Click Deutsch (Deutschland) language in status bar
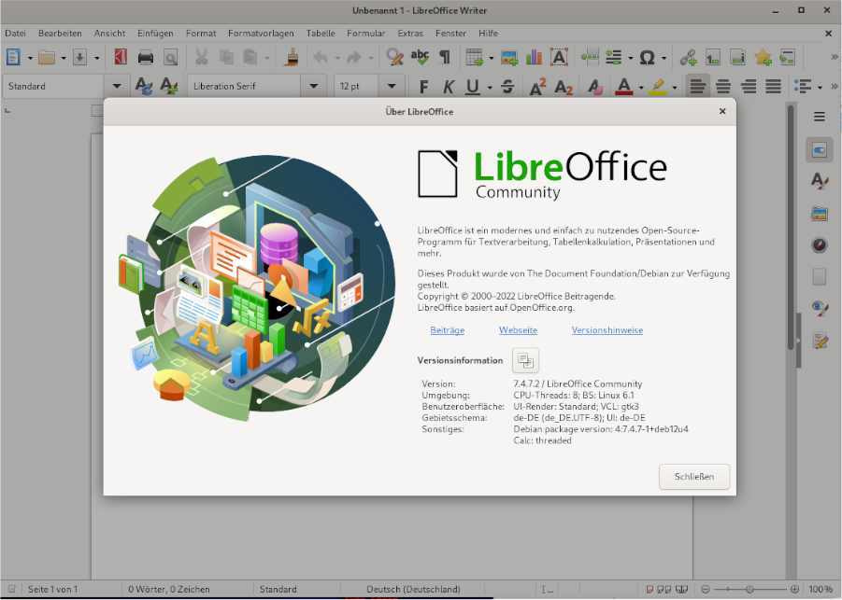Screen dimensions: 842x600 coord(413,590)
